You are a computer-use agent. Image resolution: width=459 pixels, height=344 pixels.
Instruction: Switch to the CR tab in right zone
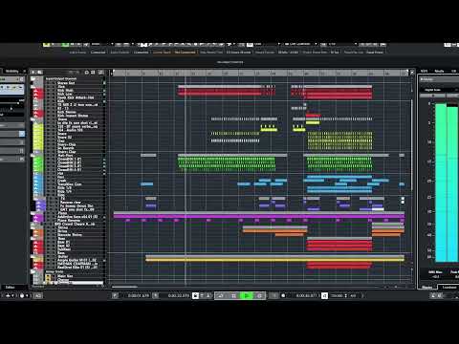pos(453,71)
